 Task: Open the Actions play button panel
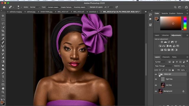pyautogui.click(x=150, y=19)
